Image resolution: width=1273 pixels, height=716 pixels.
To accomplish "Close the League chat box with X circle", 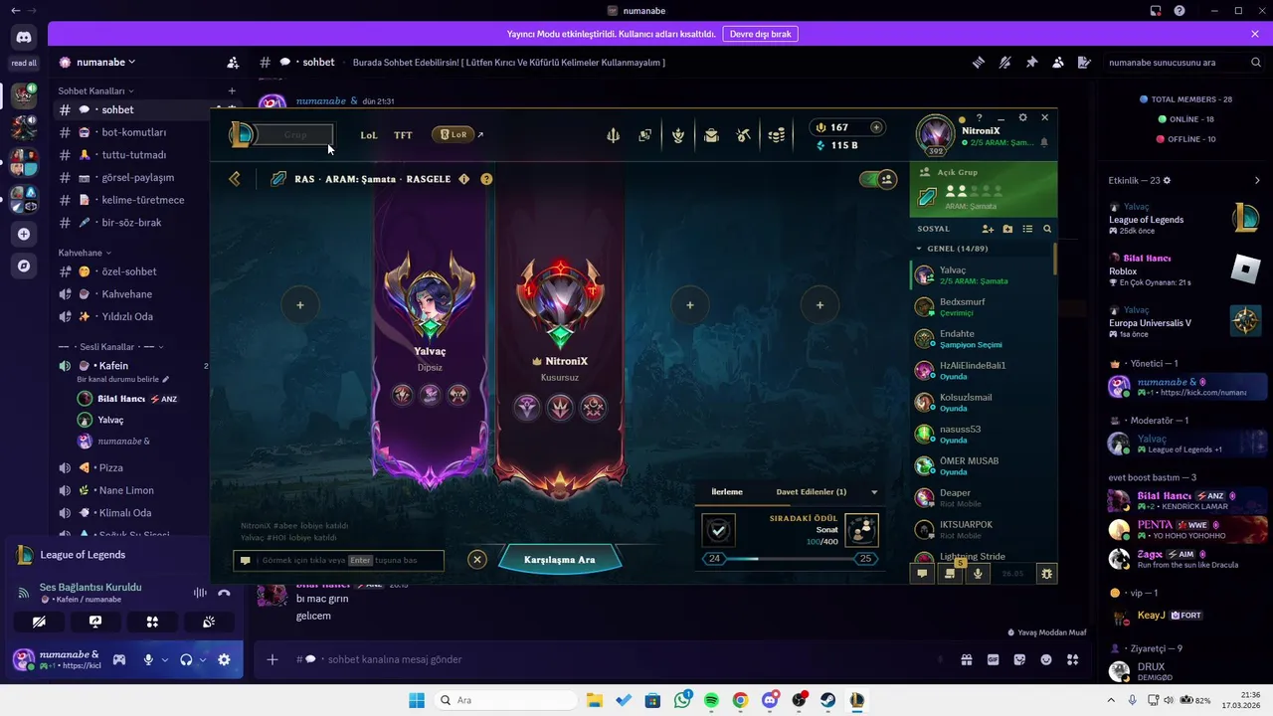I will click(477, 560).
